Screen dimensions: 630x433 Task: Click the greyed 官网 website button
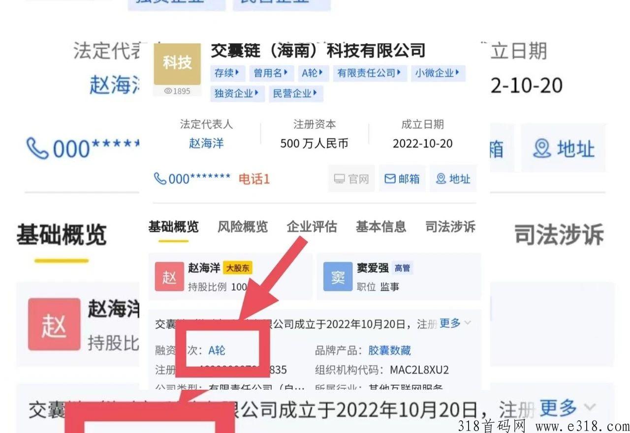click(x=351, y=179)
